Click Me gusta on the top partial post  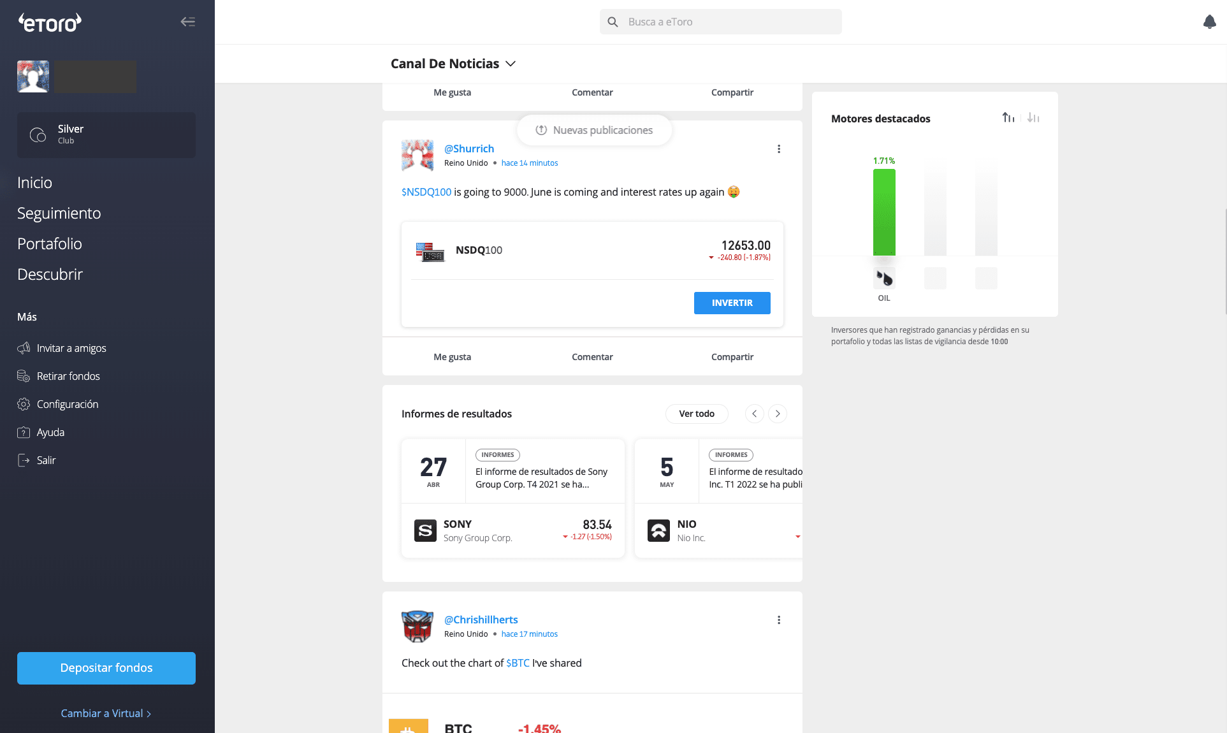(453, 92)
